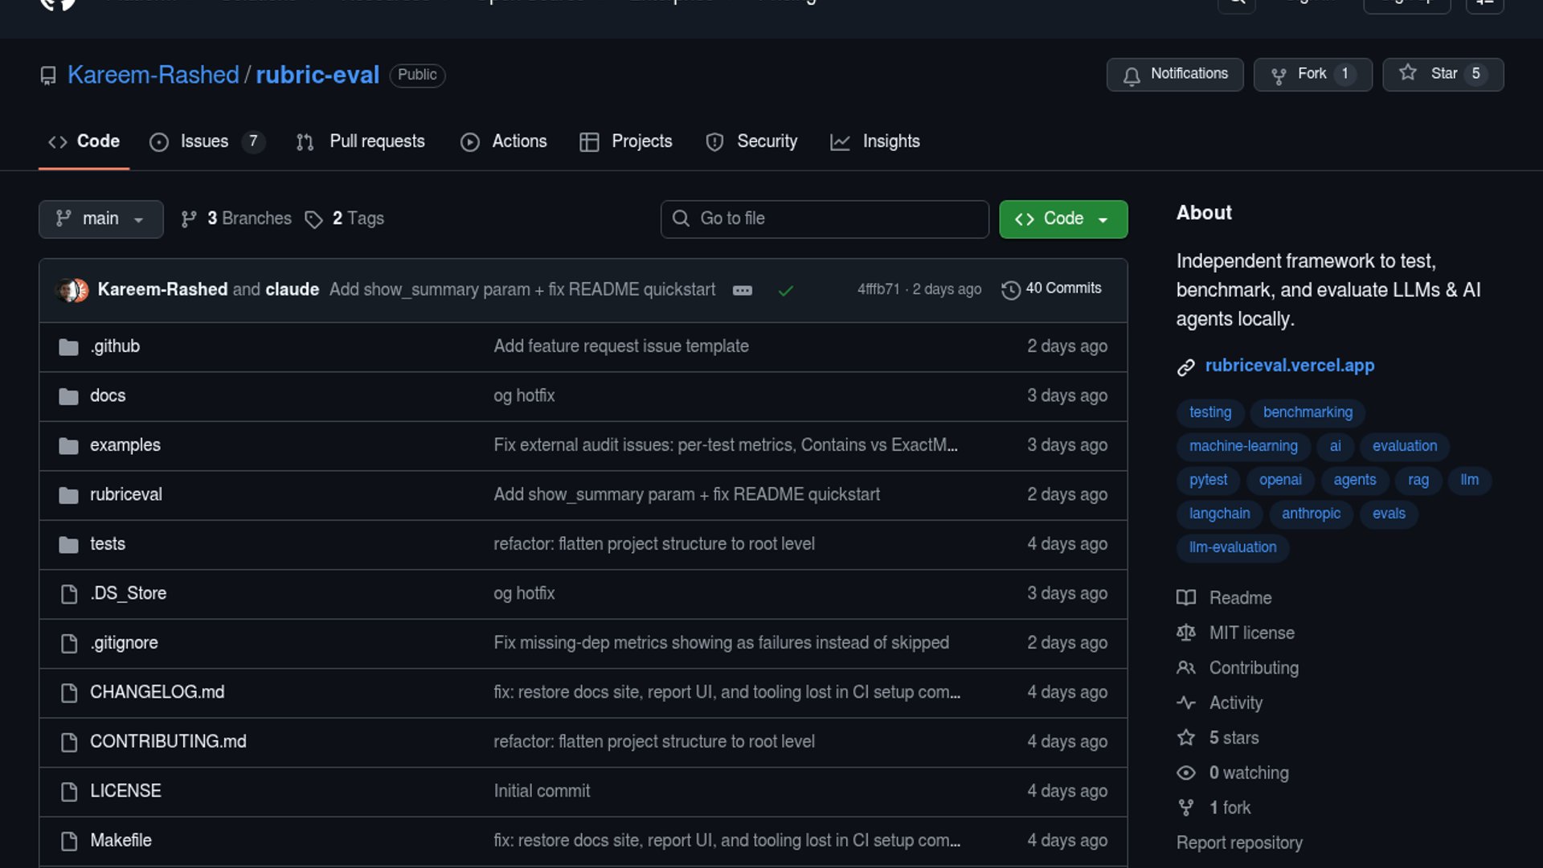Click the green check status icon
1543x868 pixels.
coord(785,290)
